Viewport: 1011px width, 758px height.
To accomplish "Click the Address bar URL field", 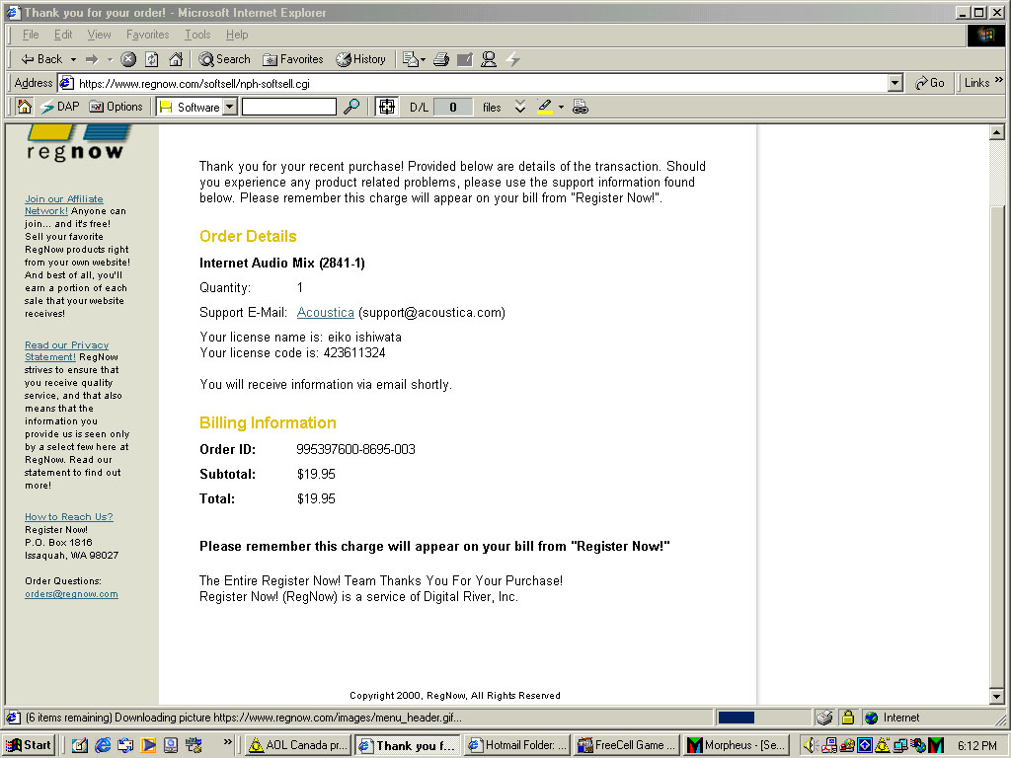I will (x=481, y=83).
